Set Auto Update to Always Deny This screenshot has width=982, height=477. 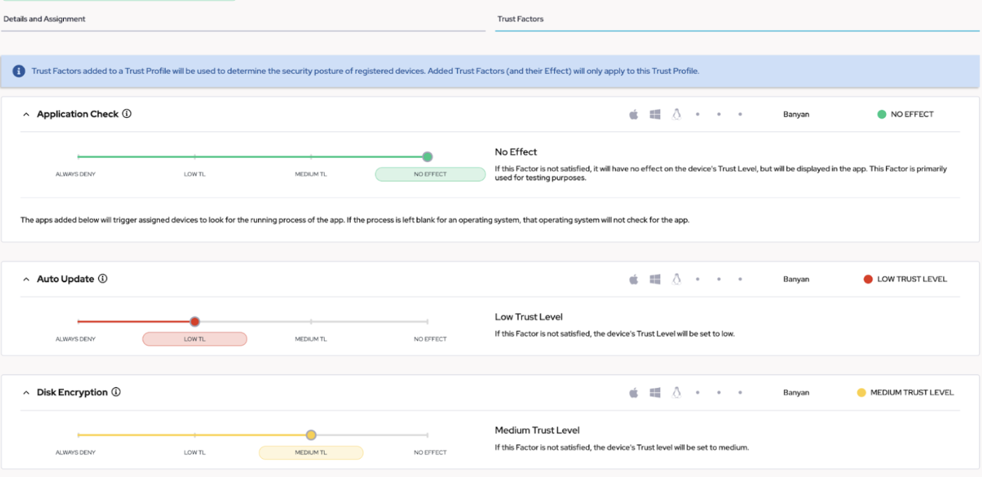76,339
